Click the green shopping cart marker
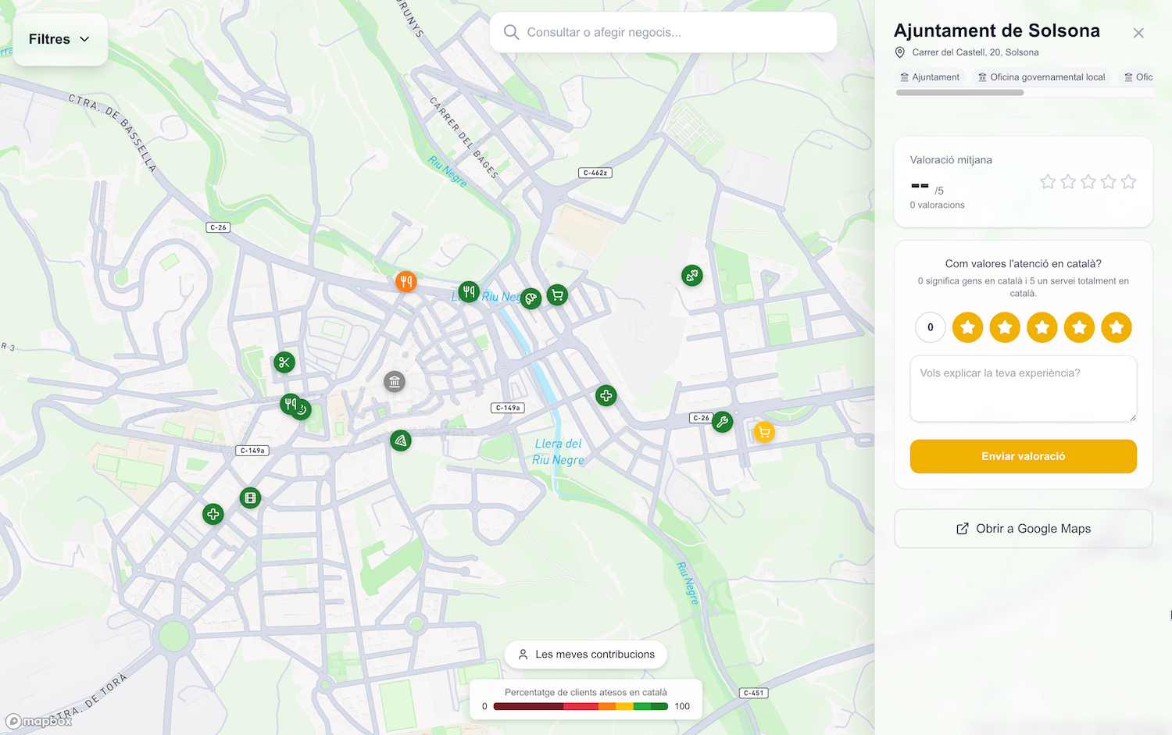Screen dimensions: 1172x735 pyautogui.click(x=557, y=295)
